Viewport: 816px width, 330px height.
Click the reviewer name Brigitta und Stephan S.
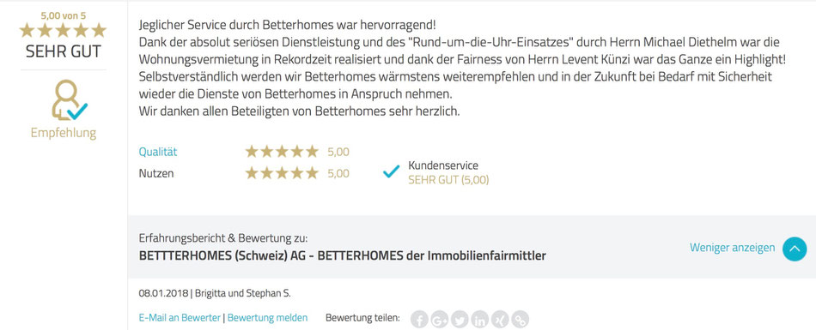pos(243,294)
